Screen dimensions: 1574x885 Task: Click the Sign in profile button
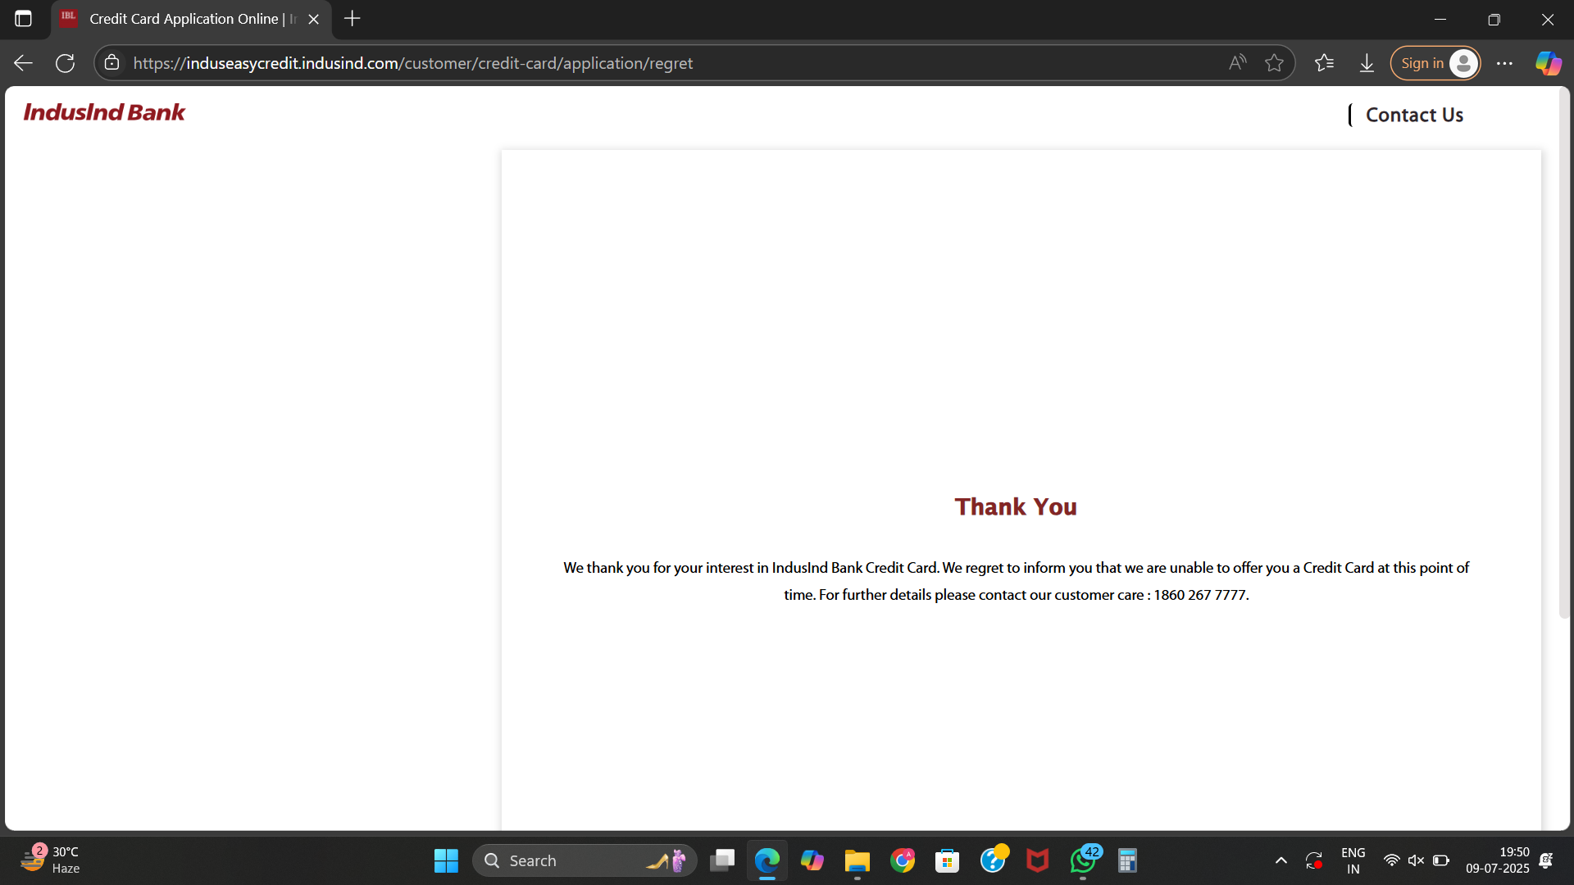pyautogui.click(x=1435, y=63)
